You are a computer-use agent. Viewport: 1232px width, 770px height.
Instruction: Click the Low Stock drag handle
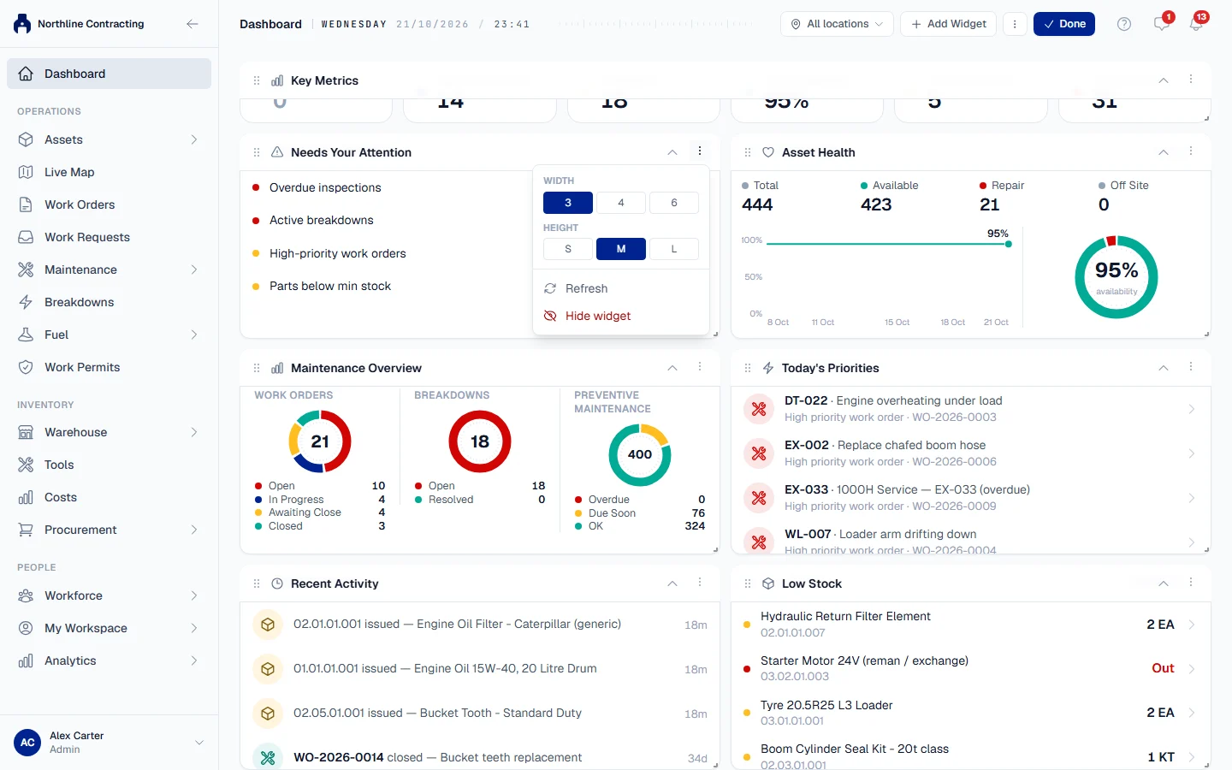(x=748, y=583)
